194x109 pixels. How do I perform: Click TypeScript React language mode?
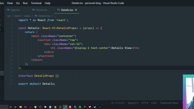pos(169,103)
